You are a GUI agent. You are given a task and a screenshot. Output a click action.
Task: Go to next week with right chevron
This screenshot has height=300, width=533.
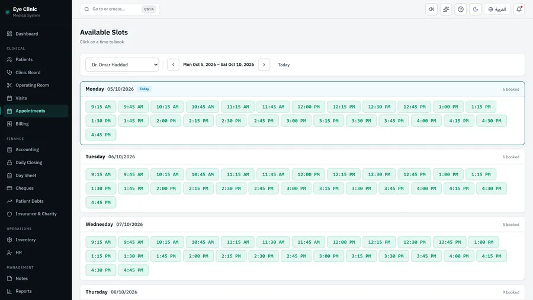click(x=264, y=65)
